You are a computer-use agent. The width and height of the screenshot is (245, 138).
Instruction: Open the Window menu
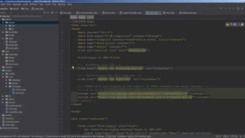pyautogui.click(x=62, y=4)
